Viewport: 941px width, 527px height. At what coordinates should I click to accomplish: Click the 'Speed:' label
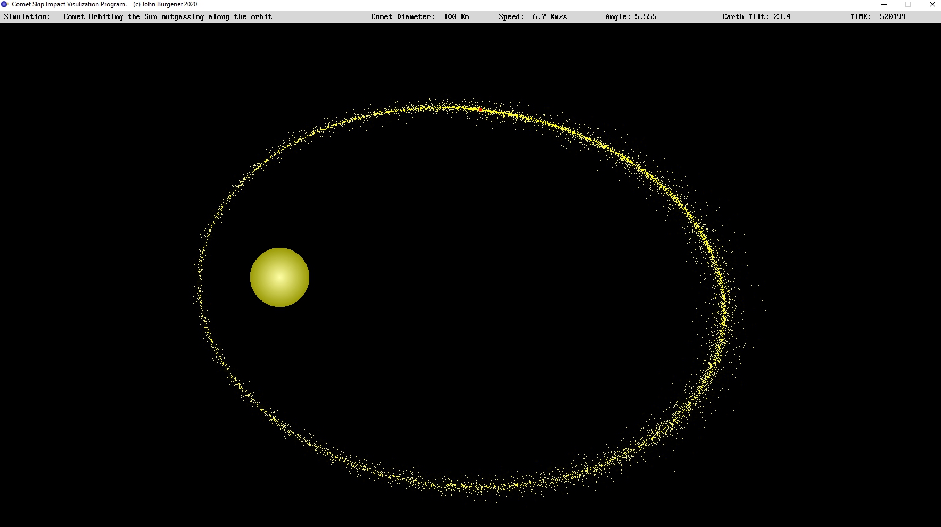coord(511,16)
